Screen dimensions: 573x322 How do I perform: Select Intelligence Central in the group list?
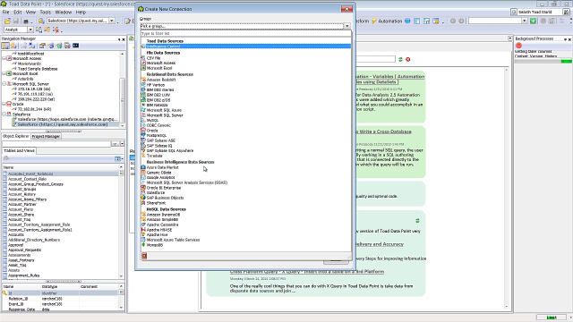(245, 47)
